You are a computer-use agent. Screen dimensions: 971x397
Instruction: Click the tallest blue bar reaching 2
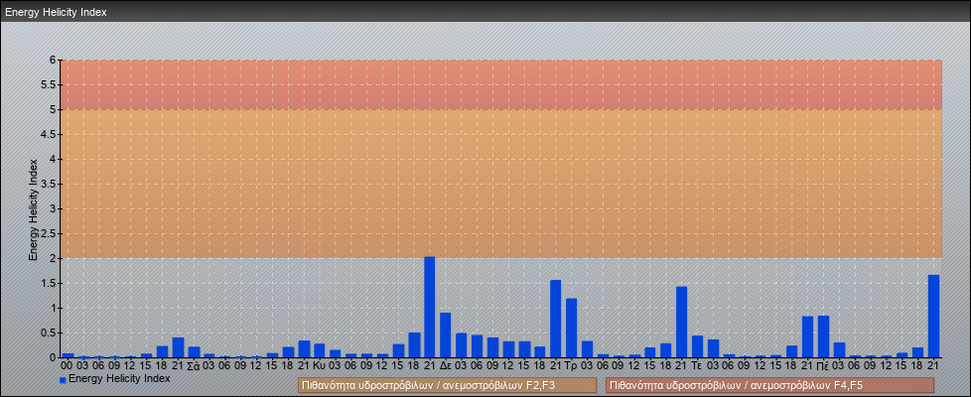point(429,308)
